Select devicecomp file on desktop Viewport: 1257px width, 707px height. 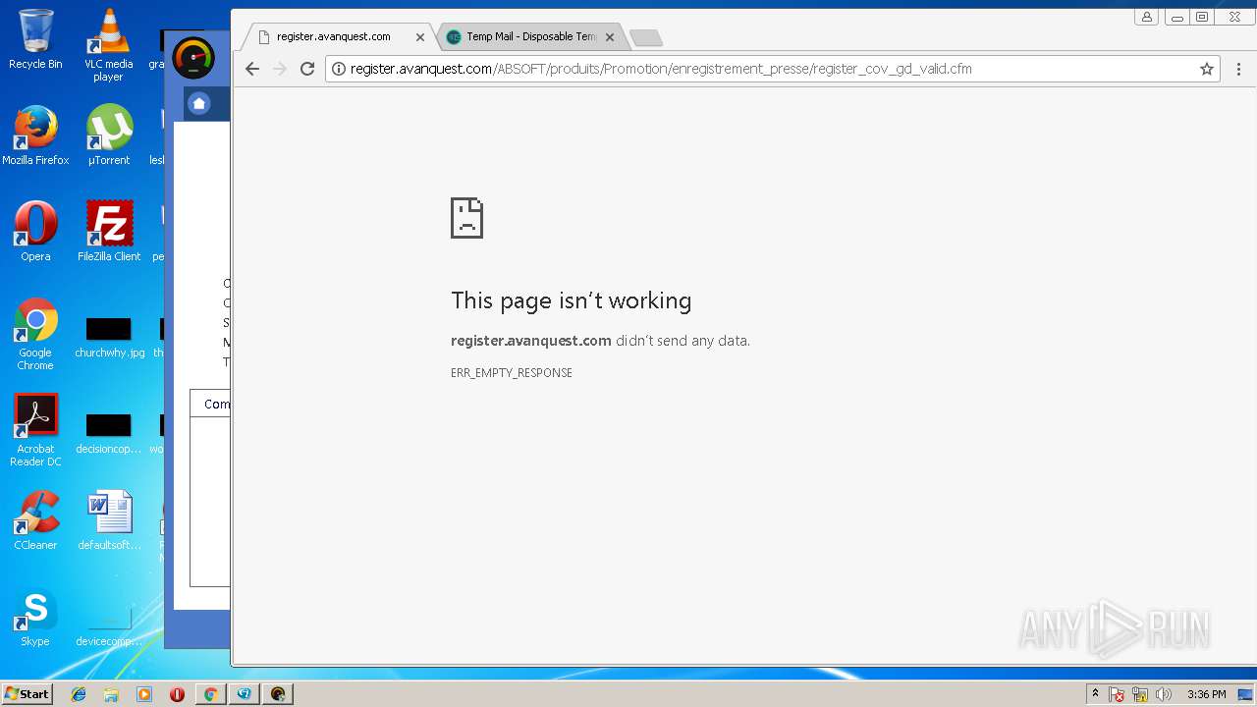(108, 625)
